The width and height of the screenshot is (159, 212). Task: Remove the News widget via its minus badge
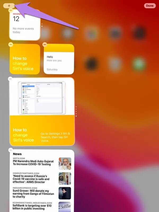[x=11, y=150]
